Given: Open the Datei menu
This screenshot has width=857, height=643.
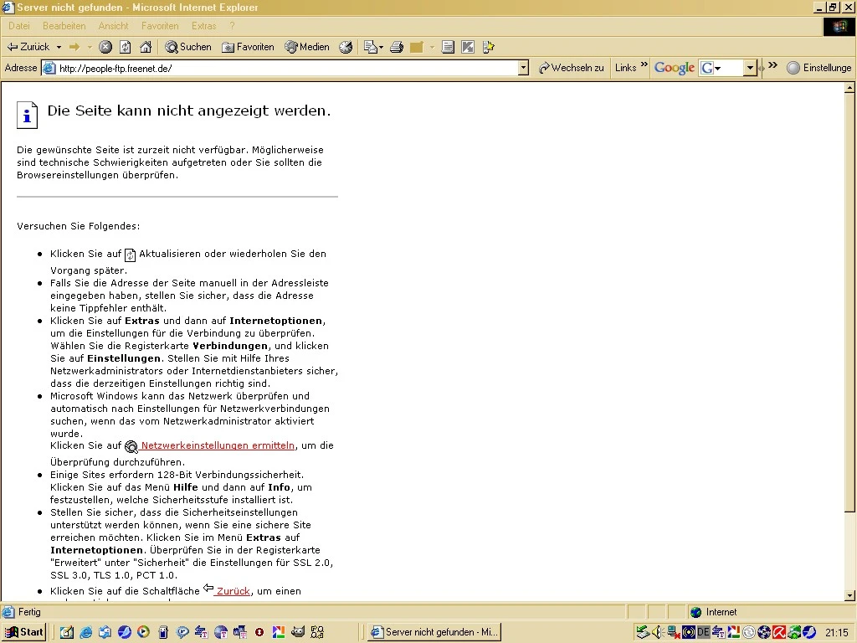Looking at the screenshot, I should coord(19,26).
